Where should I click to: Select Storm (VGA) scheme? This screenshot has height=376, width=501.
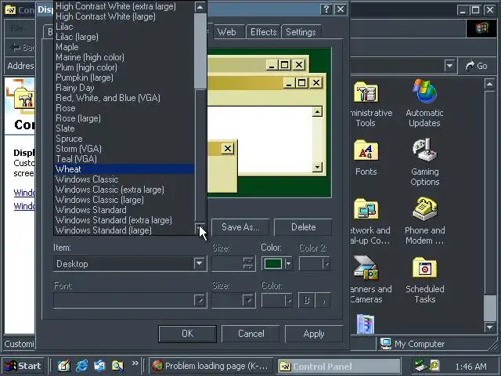(124, 149)
